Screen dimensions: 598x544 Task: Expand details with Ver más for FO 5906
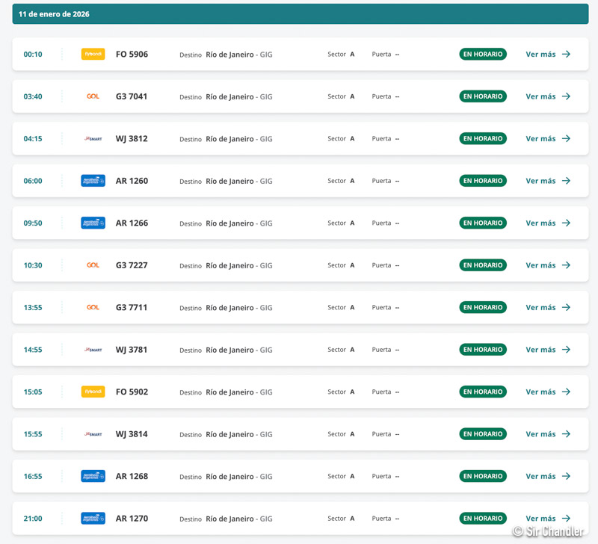coord(540,55)
